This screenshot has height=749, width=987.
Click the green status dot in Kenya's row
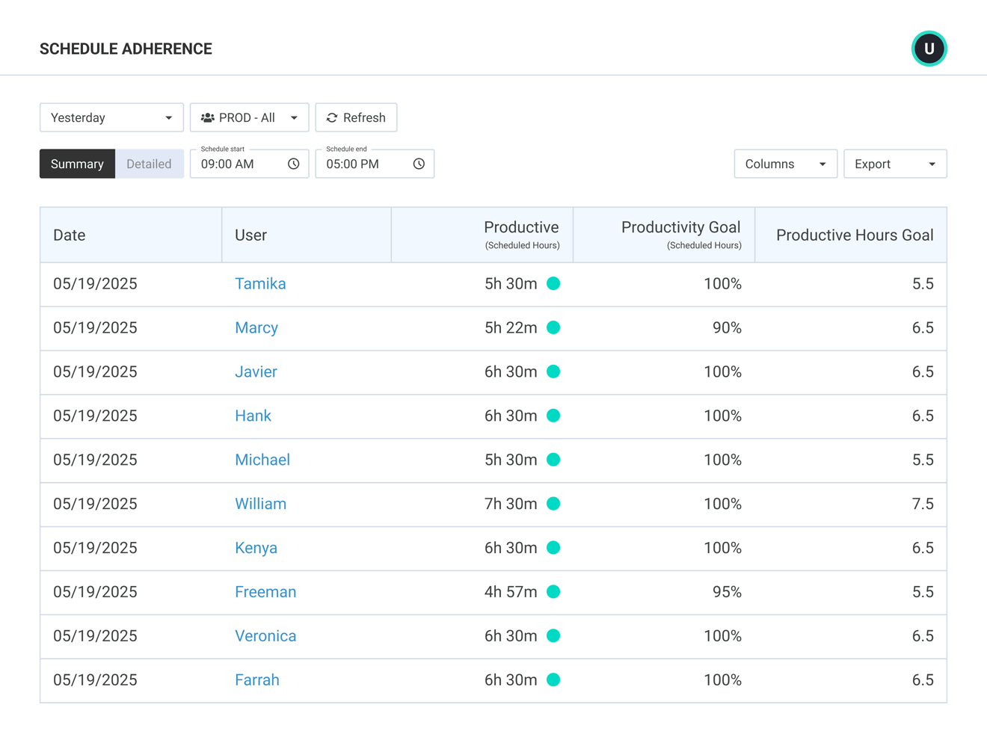tap(553, 548)
